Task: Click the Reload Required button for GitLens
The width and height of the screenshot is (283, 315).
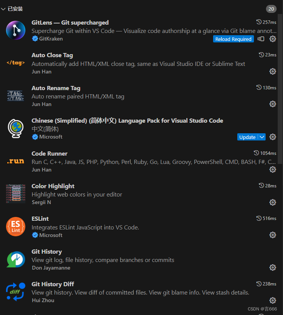Action: pos(233,39)
